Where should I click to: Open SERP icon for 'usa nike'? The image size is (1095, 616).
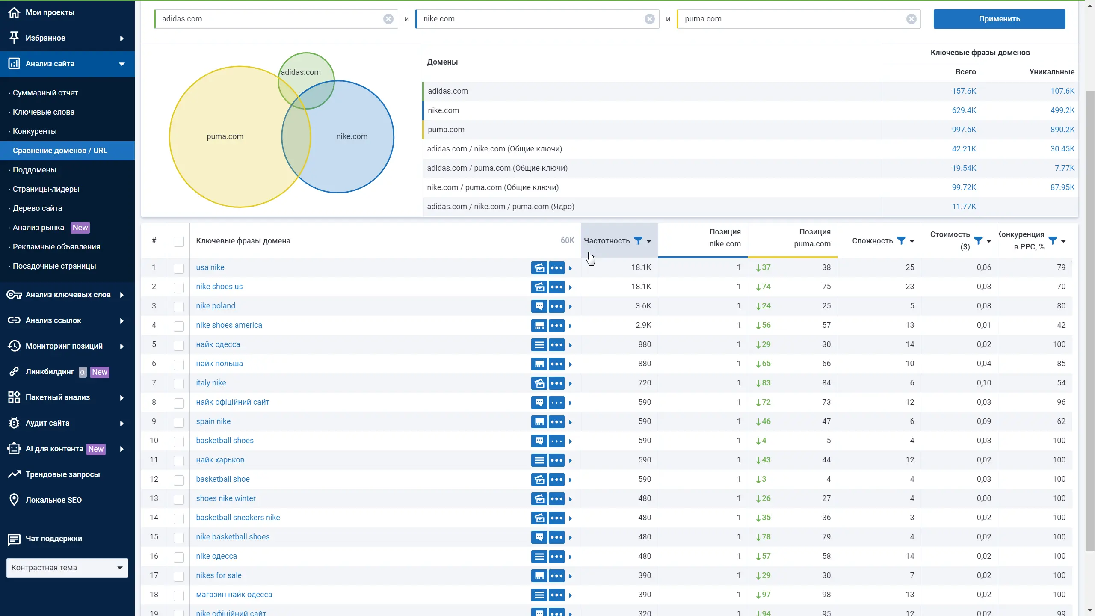(x=539, y=268)
